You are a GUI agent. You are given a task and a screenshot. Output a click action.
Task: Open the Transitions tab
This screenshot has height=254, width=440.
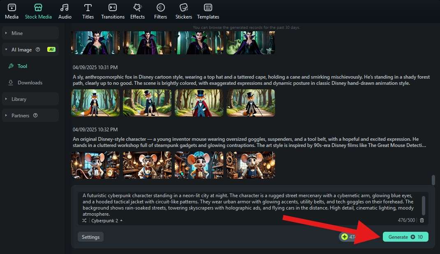pyautogui.click(x=113, y=12)
